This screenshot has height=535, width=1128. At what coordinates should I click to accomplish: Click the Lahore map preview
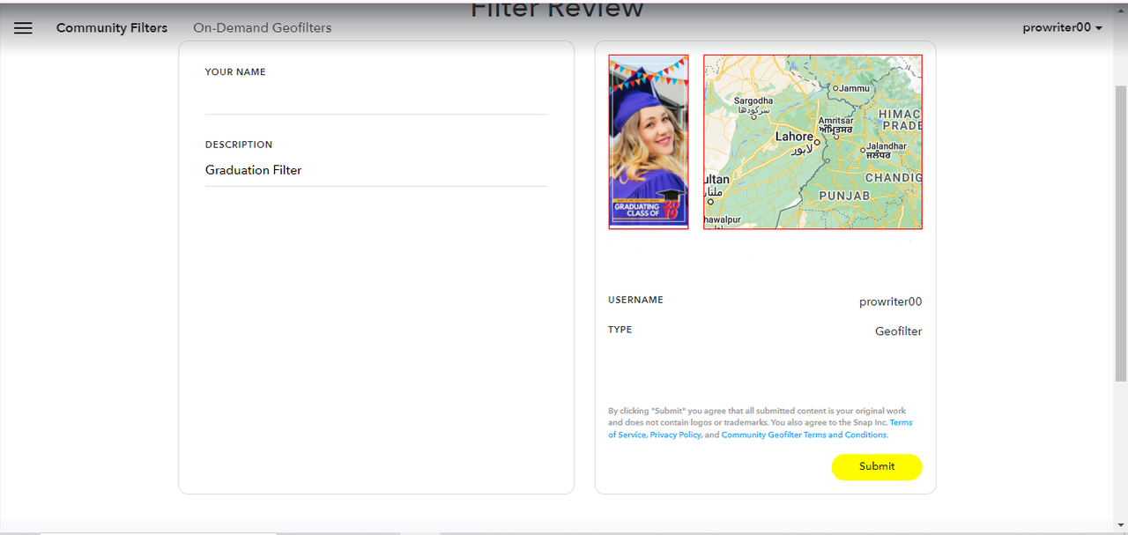pyautogui.click(x=813, y=142)
